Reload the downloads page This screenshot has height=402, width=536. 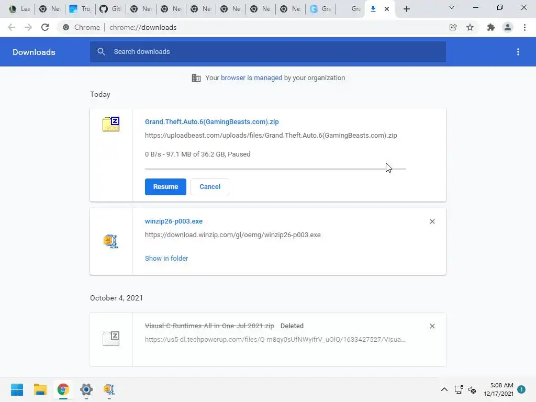tap(45, 27)
